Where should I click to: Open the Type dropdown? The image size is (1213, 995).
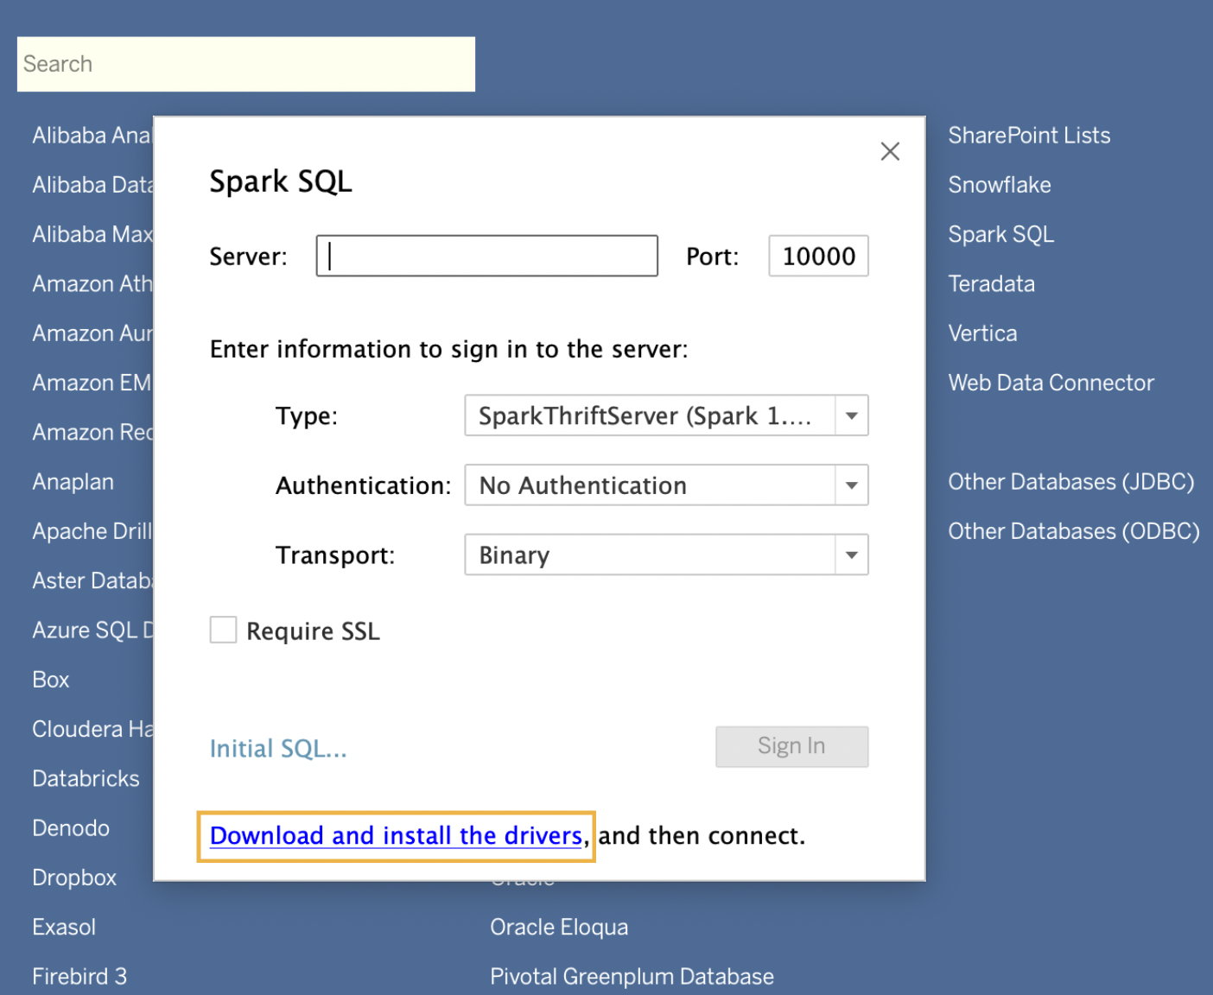click(666, 415)
